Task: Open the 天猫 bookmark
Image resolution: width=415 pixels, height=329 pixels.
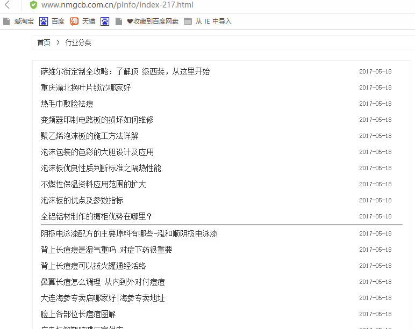Action: 83,21
